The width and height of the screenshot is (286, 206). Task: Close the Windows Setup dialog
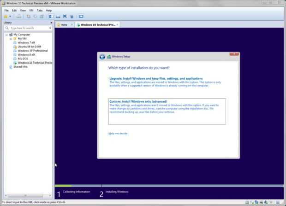(x=234, y=54)
